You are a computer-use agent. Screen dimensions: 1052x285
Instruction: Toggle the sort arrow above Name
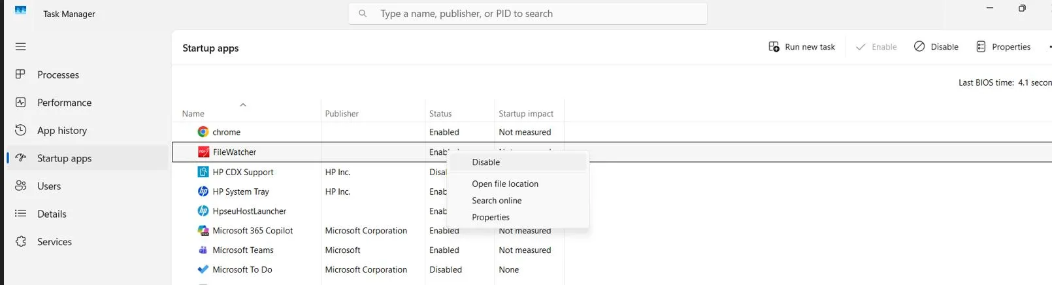click(x=243, y=105)
